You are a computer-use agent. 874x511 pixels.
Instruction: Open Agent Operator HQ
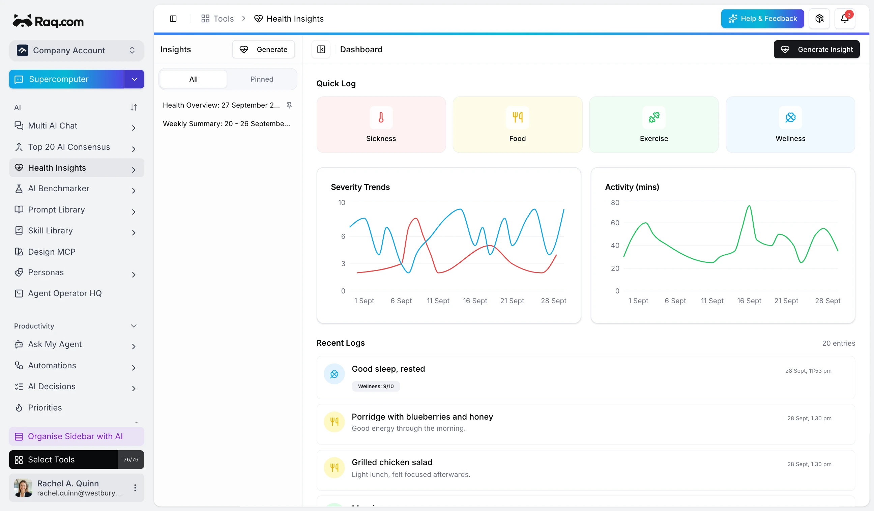pyautogui.click(x=76, y=293)
